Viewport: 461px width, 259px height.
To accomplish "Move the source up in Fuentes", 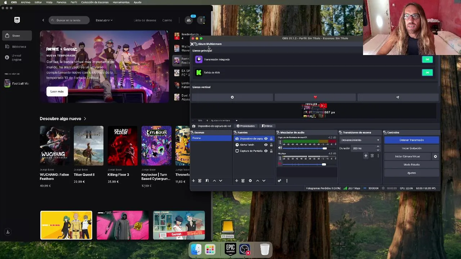I will coord(258,181).
